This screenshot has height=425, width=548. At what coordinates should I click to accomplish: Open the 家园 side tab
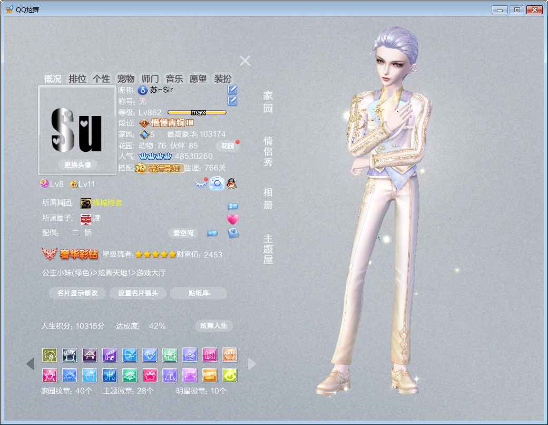pyautogui.click(x=268, y=102)
